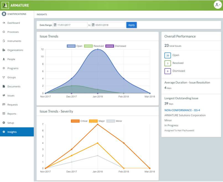Click the Issues megaphone icon
This screenshot has height=182, width=223.
4,96
